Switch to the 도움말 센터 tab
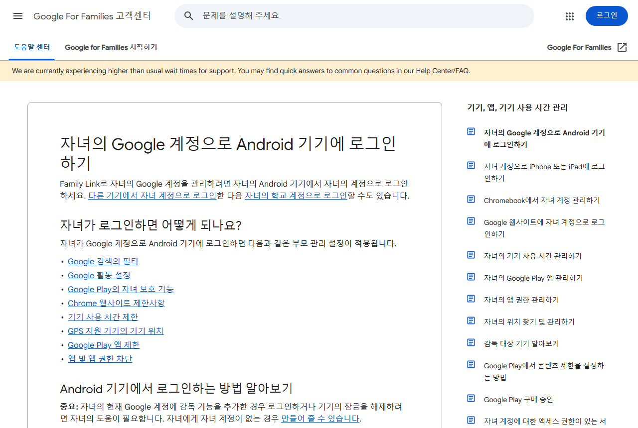 point(32,47)
